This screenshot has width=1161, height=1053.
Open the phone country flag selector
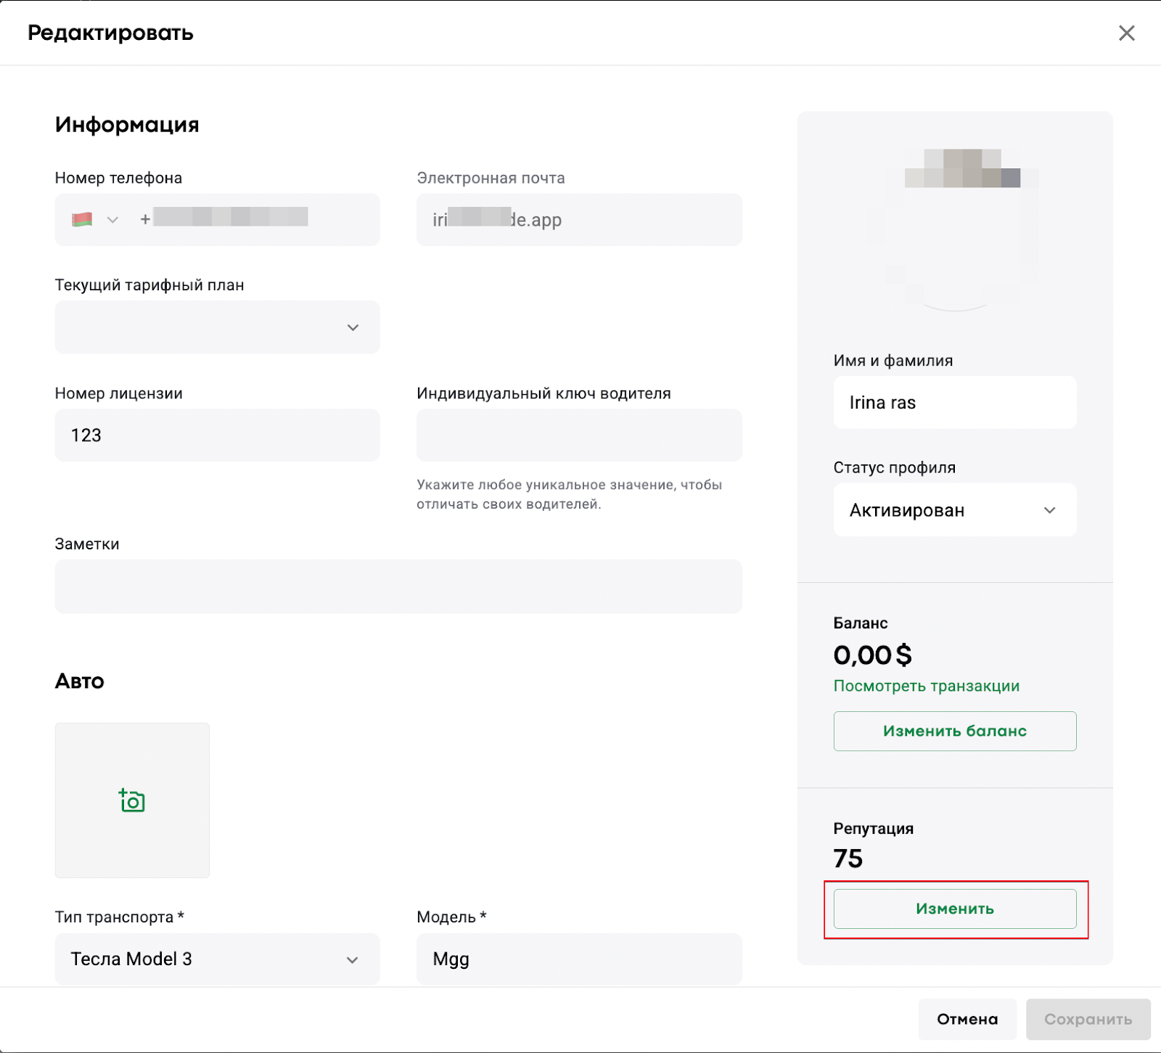coord(83,219)
